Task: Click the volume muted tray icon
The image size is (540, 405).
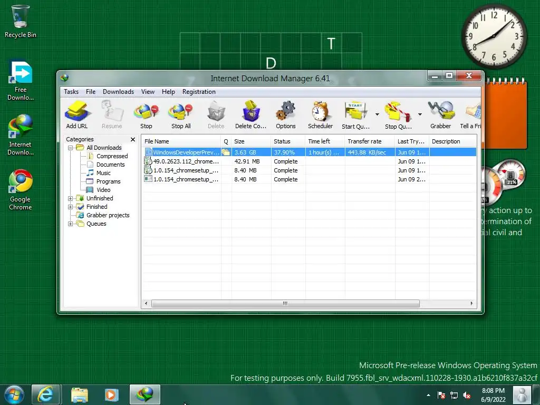Action: (x=467, y=396)
